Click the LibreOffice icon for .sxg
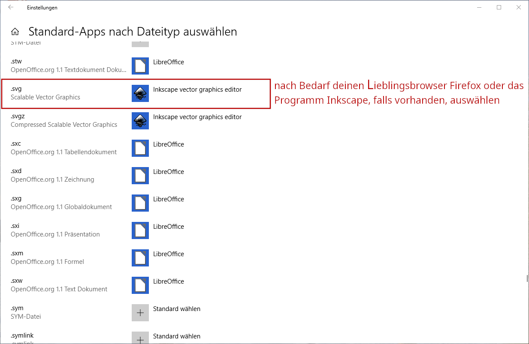529x344 pixels. click(x=140, y=203)
